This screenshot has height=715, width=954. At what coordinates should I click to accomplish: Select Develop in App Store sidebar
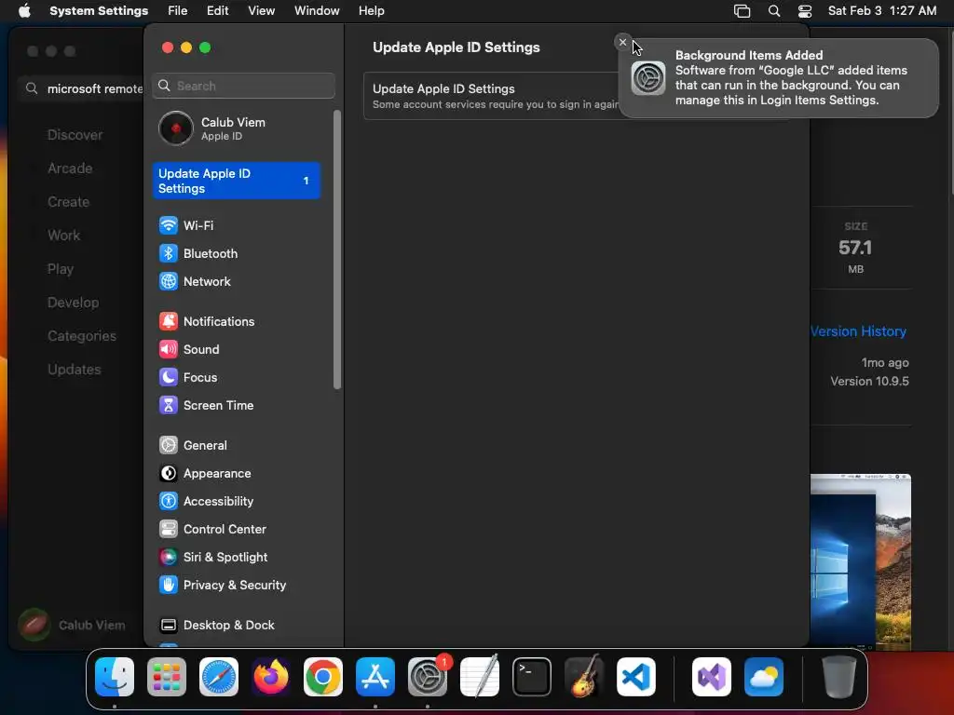point(73,303)
